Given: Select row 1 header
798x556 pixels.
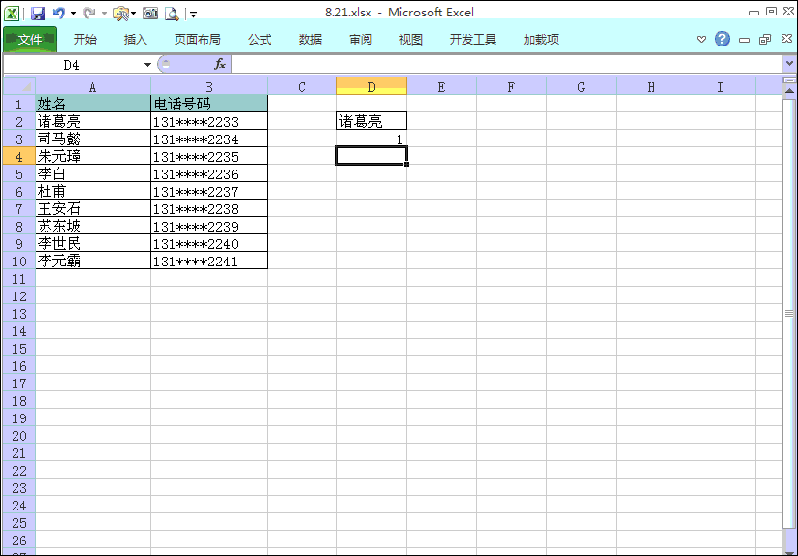Looking at the screenshot, I should [19, 105].
